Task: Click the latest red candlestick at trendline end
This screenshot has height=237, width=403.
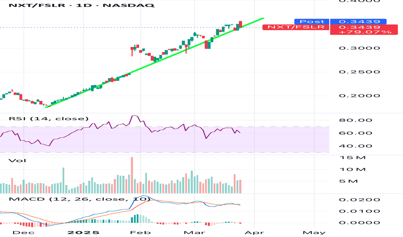Action: click(240, 24)
